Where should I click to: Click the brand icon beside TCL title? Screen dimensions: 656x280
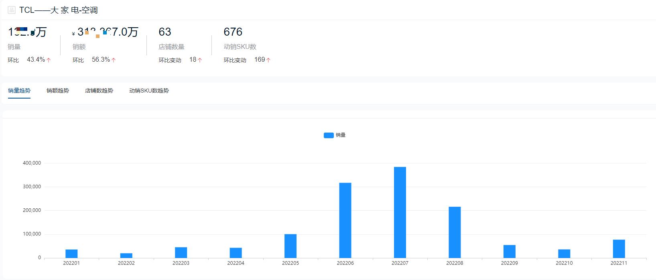pyautogui.click(x=12, y=10)
